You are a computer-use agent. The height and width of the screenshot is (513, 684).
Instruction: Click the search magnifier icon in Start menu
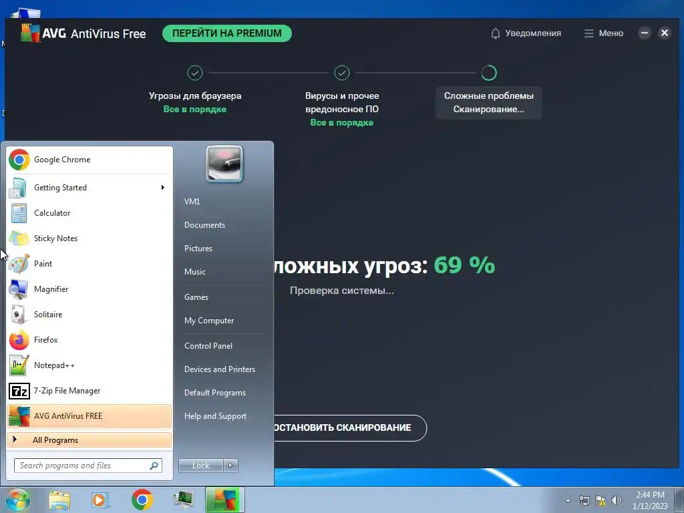point(154,466)
